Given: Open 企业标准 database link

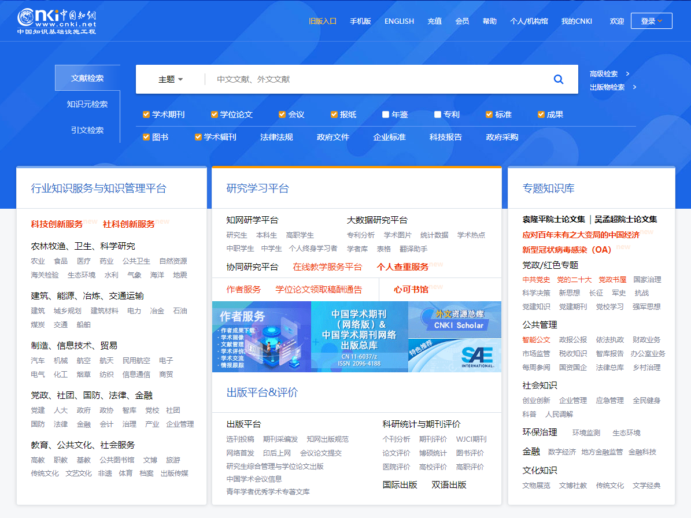Looking at the screenshot, I should (389, 137).
